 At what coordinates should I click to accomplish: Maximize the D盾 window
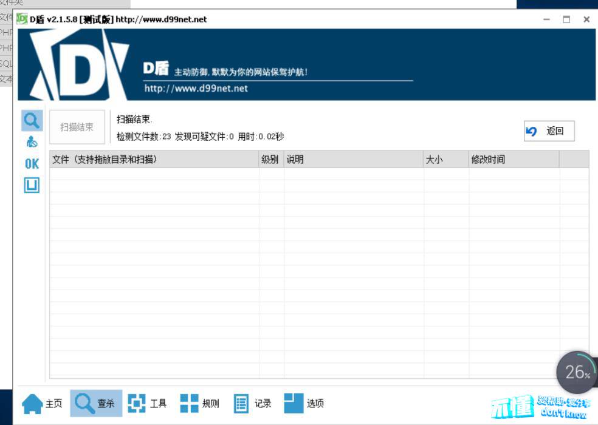click(566, 19)
